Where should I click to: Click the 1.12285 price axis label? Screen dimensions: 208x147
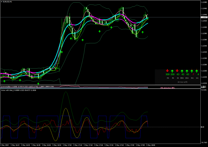[204, 65]
